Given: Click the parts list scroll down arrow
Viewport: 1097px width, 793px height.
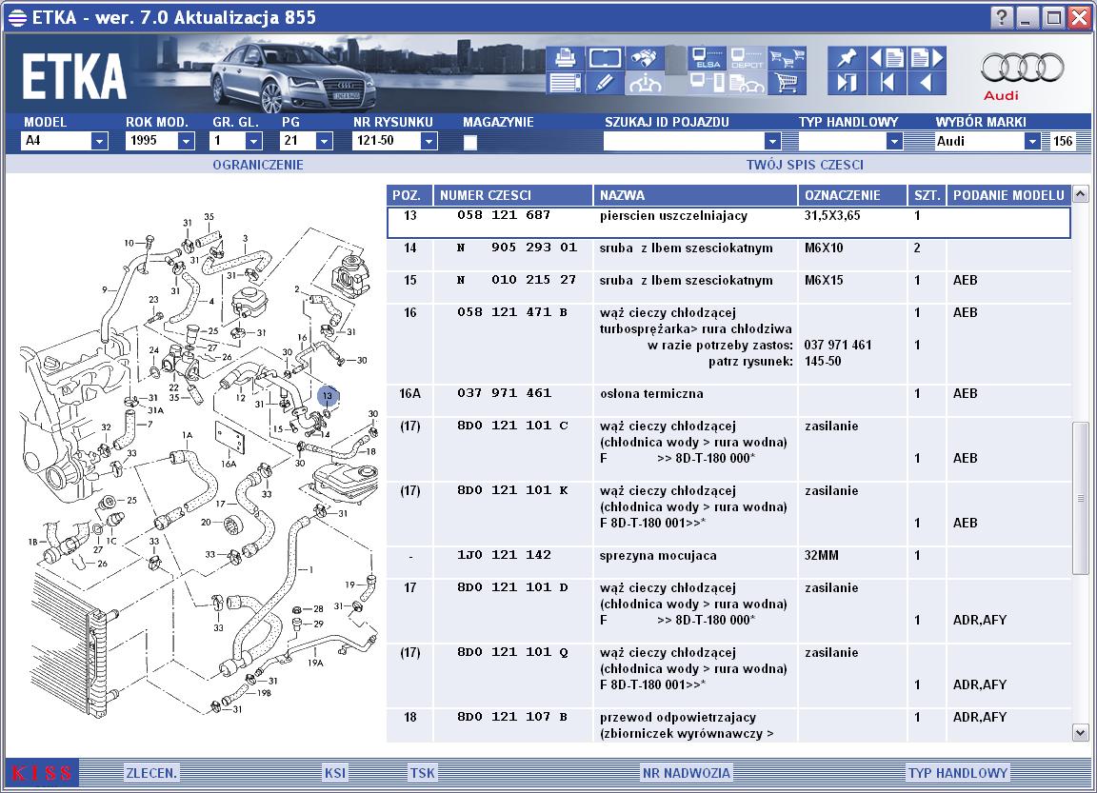Looking at the screenshot, I should click(x=1080, y=733).
